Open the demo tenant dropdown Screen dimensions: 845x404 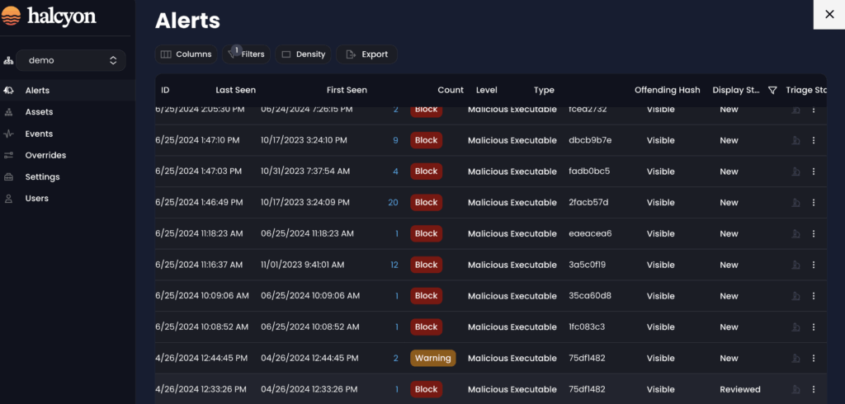[x=74, y=60]
